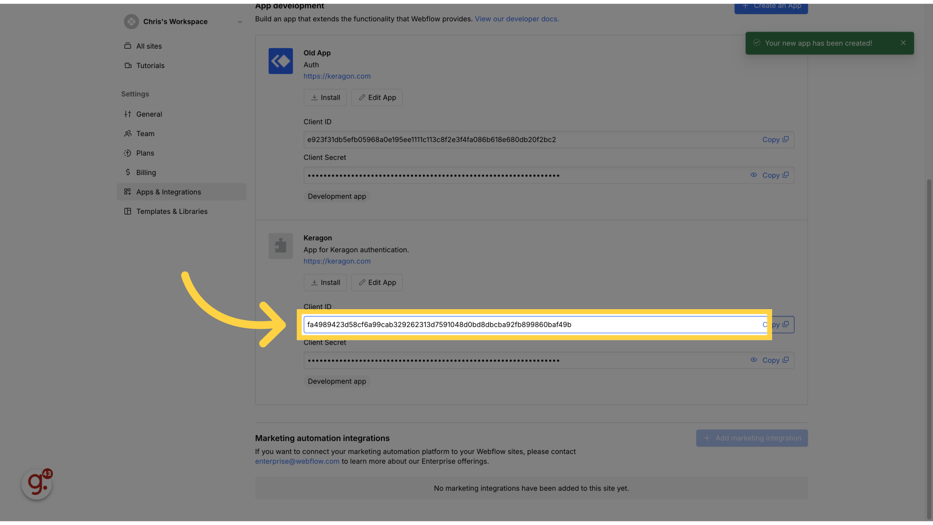Click the All sites icon
This screenshot has height=525, width=933.
coord(128,46)
